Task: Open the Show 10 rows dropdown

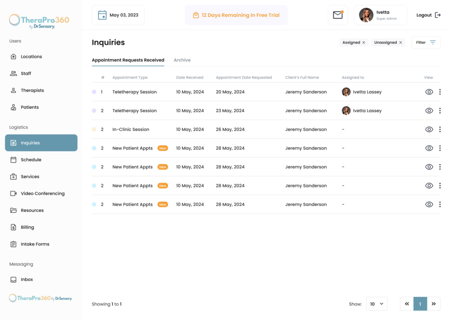Action: tap(377, 304)
